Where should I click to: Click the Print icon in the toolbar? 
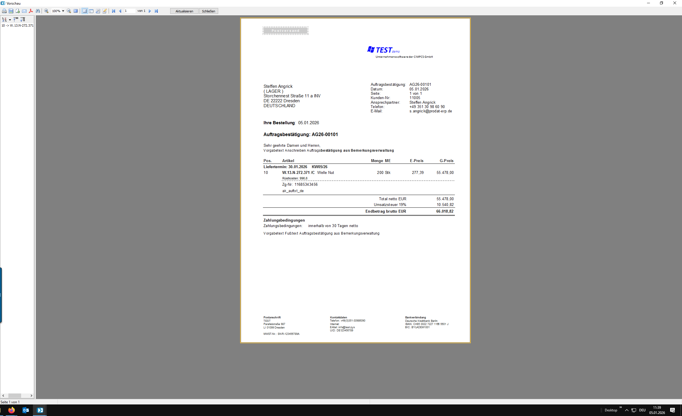4,11
